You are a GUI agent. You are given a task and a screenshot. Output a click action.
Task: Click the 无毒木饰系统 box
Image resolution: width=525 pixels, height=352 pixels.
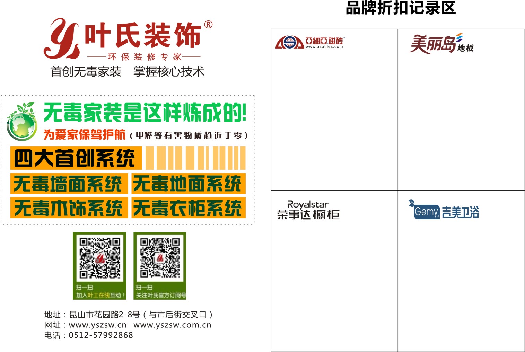click(x=69, y=208)
